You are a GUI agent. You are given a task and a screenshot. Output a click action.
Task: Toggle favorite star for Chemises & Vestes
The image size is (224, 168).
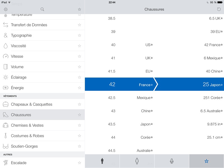coord(80,125)
